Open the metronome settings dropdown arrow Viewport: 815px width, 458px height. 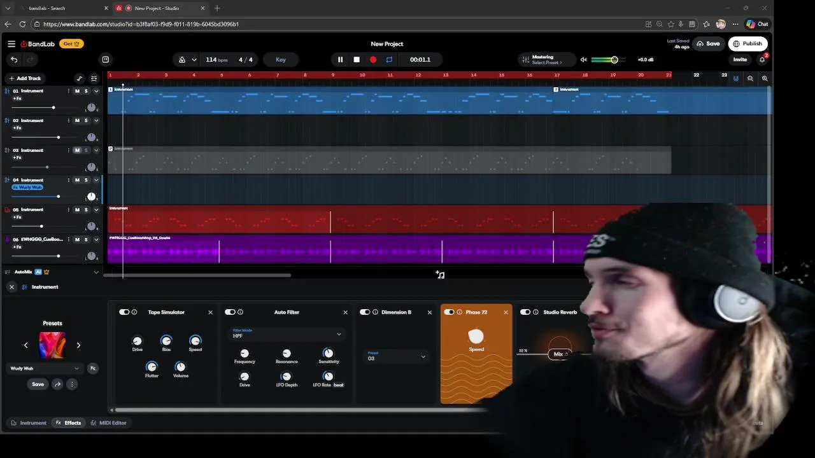[194, 60]
